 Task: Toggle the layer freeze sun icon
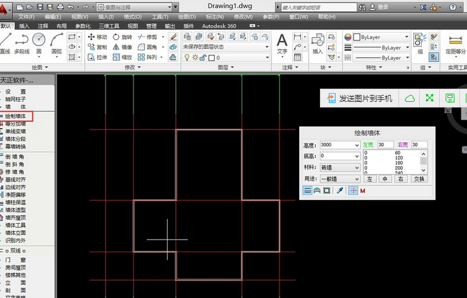point(195,57)
